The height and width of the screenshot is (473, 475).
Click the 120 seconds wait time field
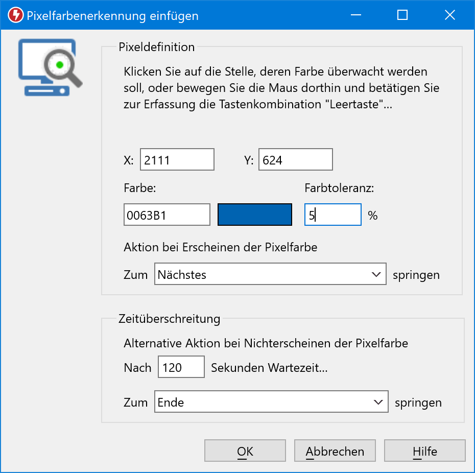pos(181,367)
